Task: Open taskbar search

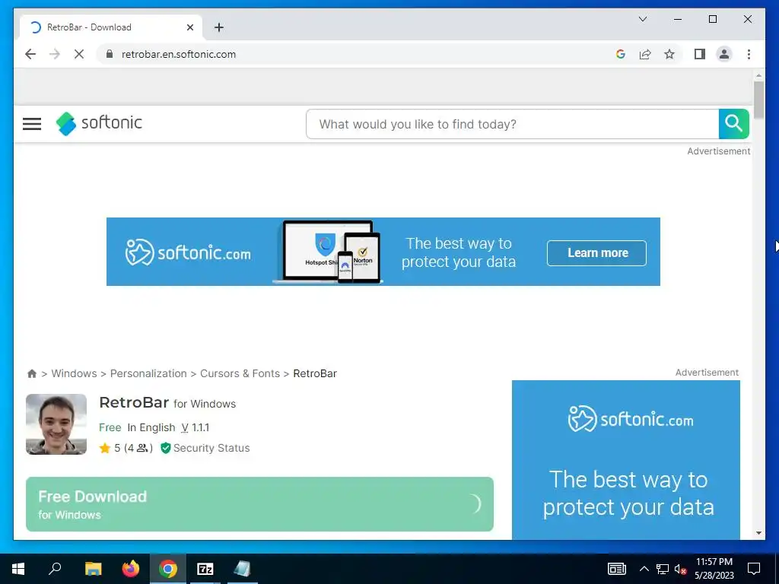Action: 55,569
